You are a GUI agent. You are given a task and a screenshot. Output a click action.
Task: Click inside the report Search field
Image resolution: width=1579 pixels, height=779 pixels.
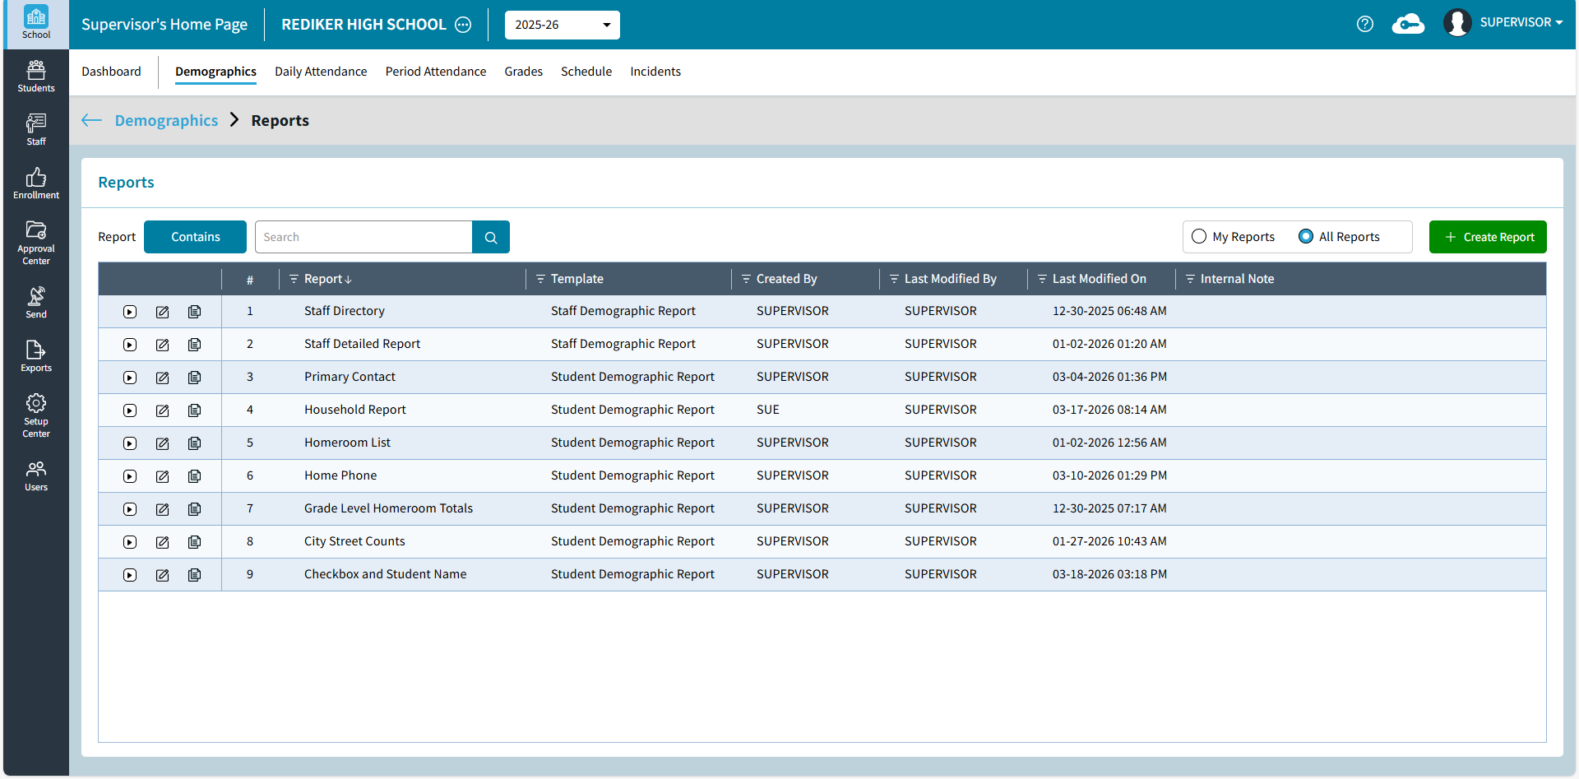[363, 237]
